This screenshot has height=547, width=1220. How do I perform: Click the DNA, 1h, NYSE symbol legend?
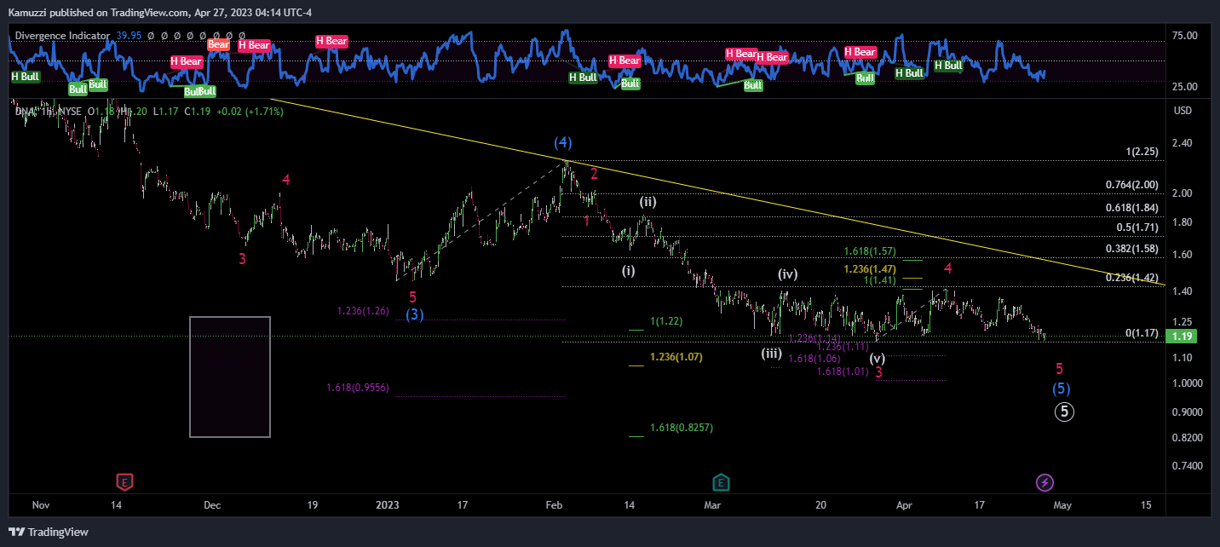[x=50, y=111]
